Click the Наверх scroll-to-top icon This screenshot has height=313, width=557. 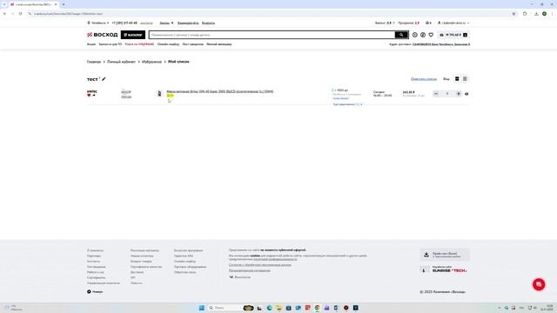[x=89, y=292]
